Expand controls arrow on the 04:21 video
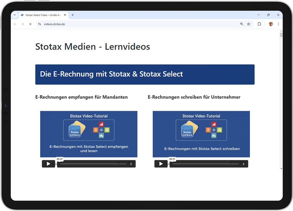The width and height of the screenshot is (293, 211). pos(244,164)
